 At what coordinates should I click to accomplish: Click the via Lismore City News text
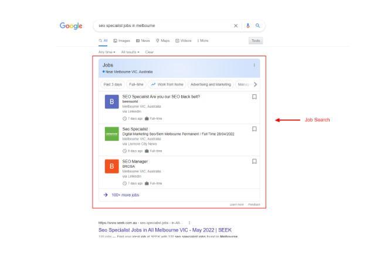(x=140, y=144)
